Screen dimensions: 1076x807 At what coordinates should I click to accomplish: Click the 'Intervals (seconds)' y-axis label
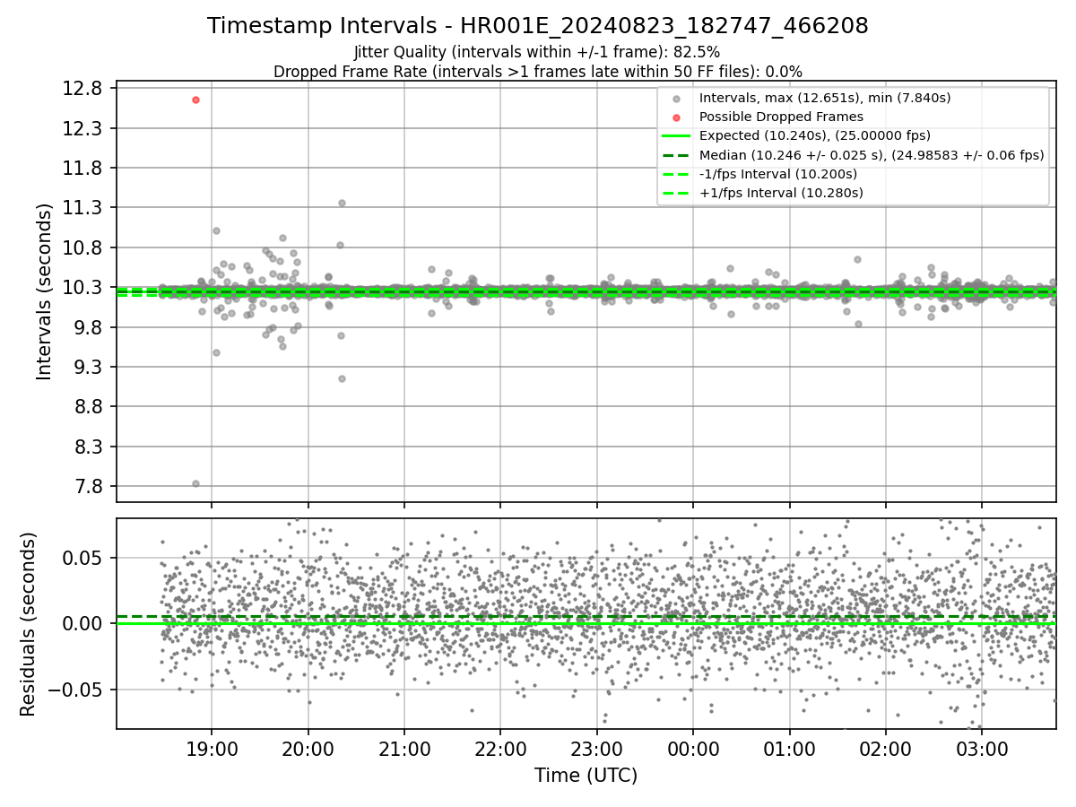click(x=45, y=291)
